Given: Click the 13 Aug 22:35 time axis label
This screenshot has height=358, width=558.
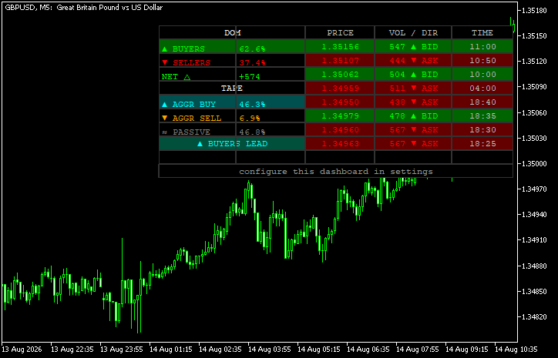Looking at the screenshot, I should point(72,350).
